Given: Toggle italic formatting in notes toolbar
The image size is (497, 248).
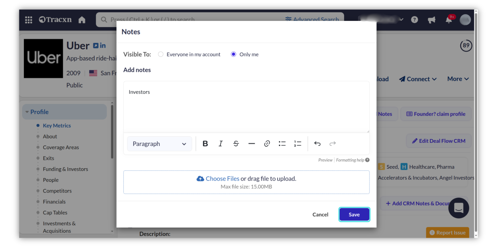Looking at the screenshot, I should tap(221, 144).
